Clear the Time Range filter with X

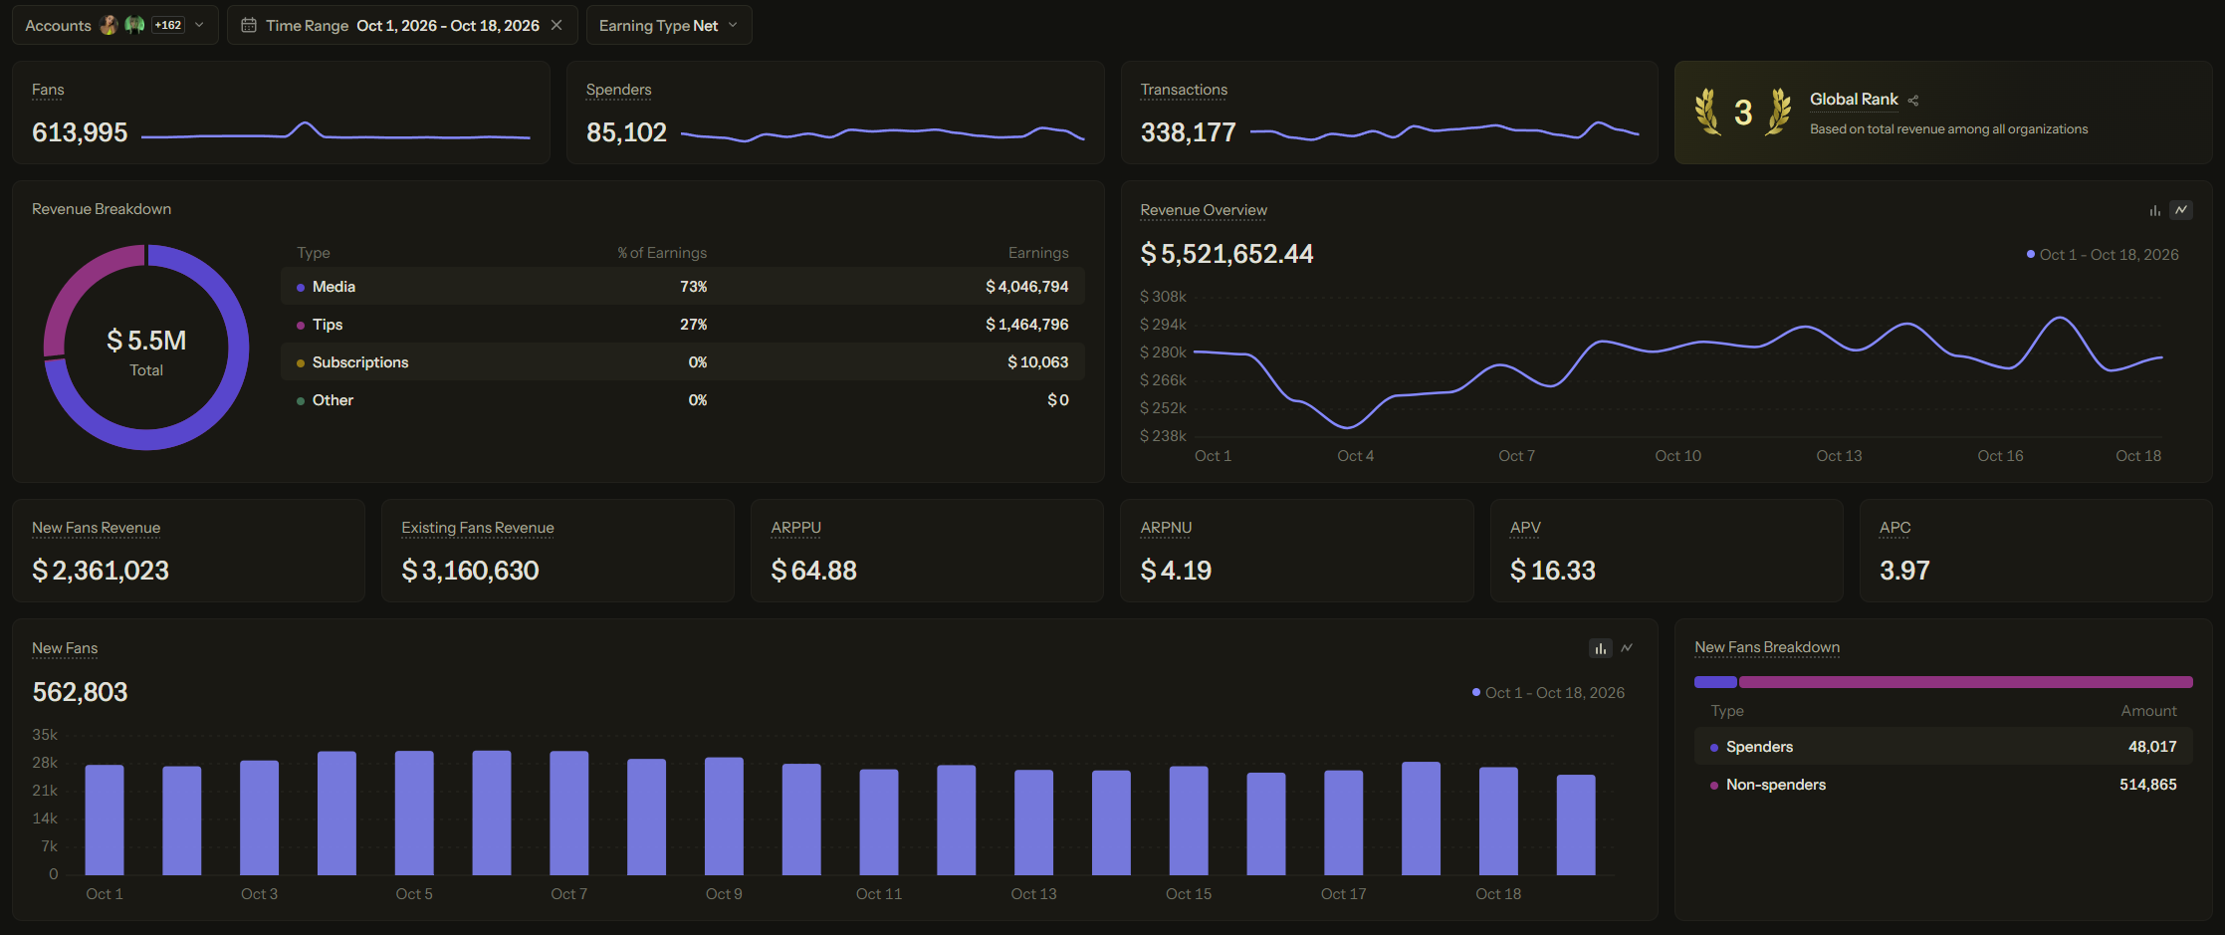(556, 25)
